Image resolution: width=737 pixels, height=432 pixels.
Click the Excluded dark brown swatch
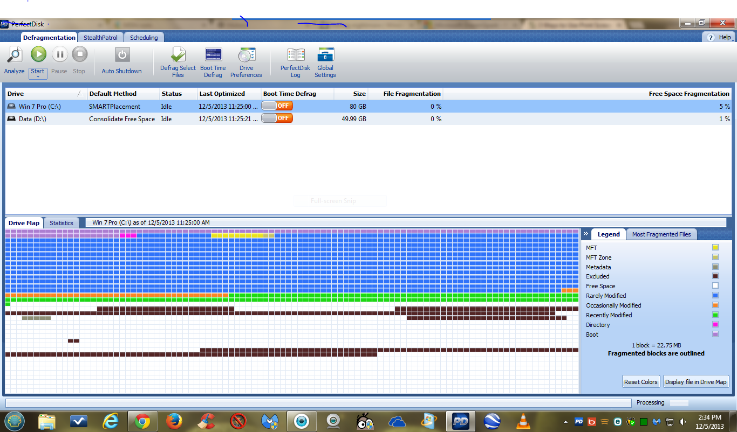click(x=715, y=276)
